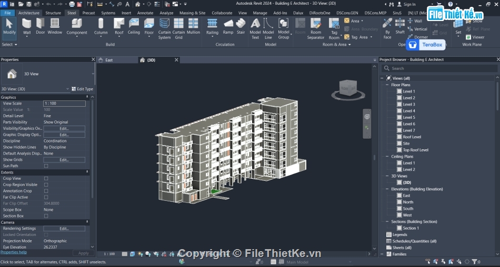Toggle Crop Region Visible checkbox
Image resolution: width=500 pixels, height=267 pixels.
click(46, 185)
